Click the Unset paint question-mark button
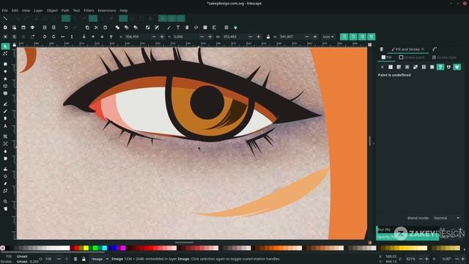This screenshot has width=469, height=264. coord(440,67)
